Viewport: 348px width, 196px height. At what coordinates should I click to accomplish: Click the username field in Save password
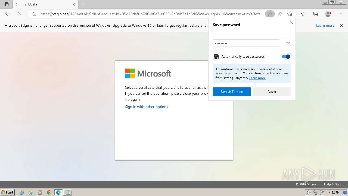pyautogui.click(x=252, y=33)
